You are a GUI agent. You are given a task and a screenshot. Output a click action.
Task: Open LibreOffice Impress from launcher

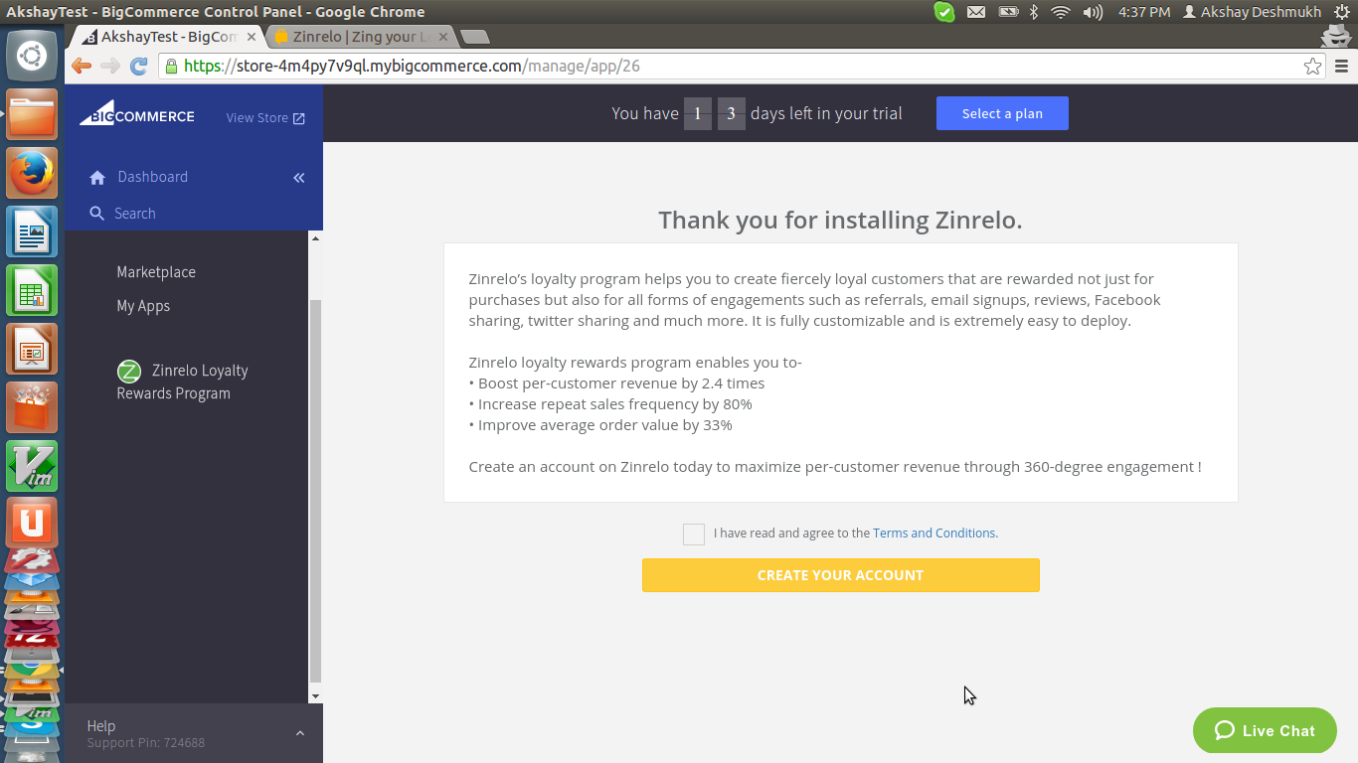tap(32, 349)
